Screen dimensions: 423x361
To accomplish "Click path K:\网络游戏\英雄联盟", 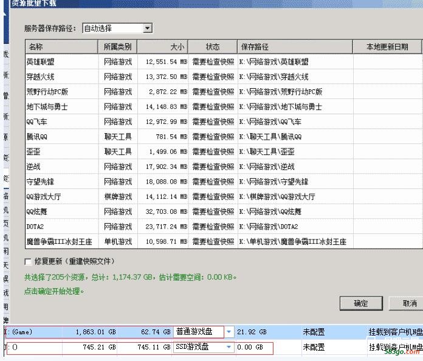I will click(273, 62).
